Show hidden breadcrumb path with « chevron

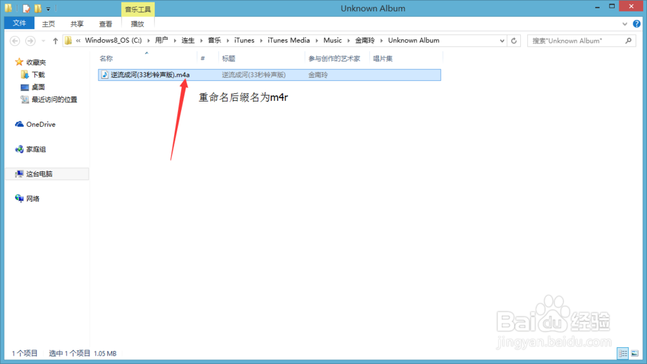(78, 40)
